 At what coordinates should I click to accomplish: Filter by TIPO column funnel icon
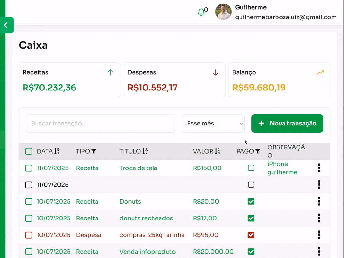(x=94, y=151)
